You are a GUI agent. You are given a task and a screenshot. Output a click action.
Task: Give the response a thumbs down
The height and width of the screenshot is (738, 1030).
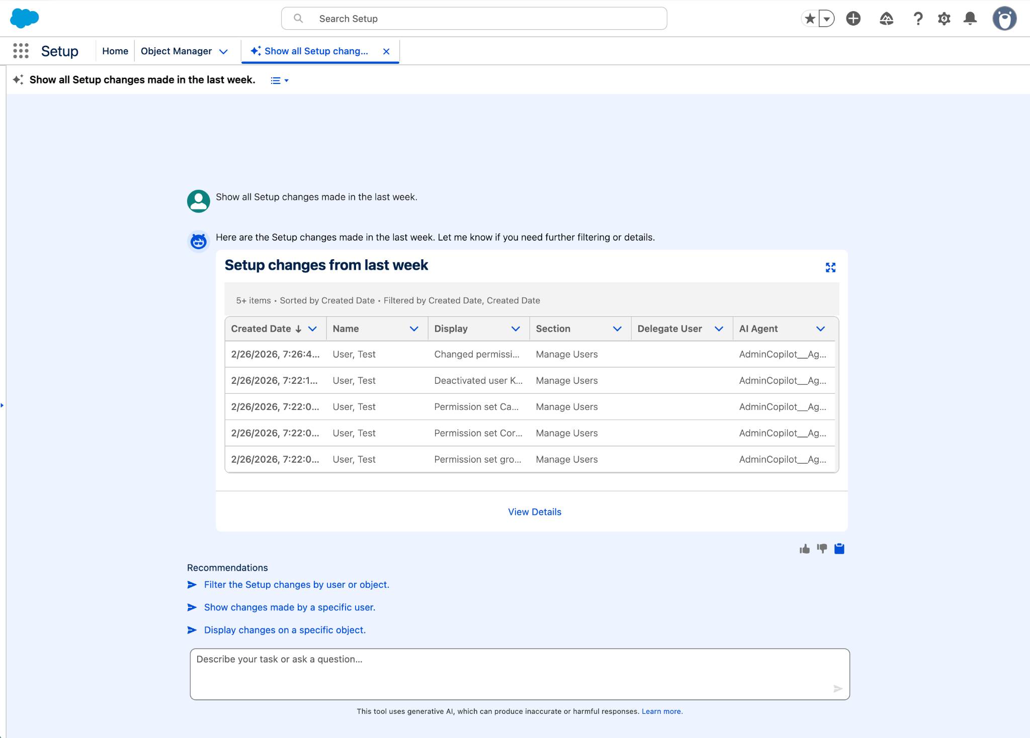[822, 549]
